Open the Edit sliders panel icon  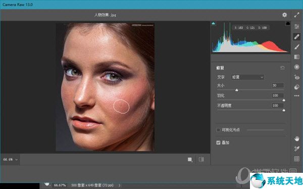pyautogui.click(x=296, y=26)
